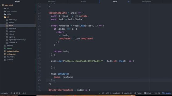172x96 pixels.
Task: Open yarn.lock in the tree
Action: pyautogui.click(x=10, y=60)
